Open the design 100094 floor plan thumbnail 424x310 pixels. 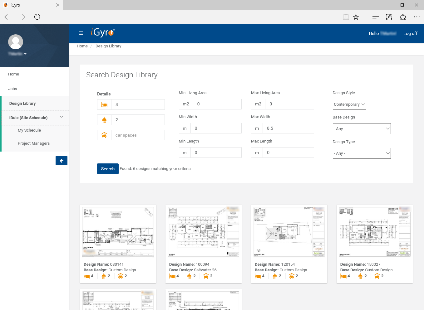tap(204, 232)
